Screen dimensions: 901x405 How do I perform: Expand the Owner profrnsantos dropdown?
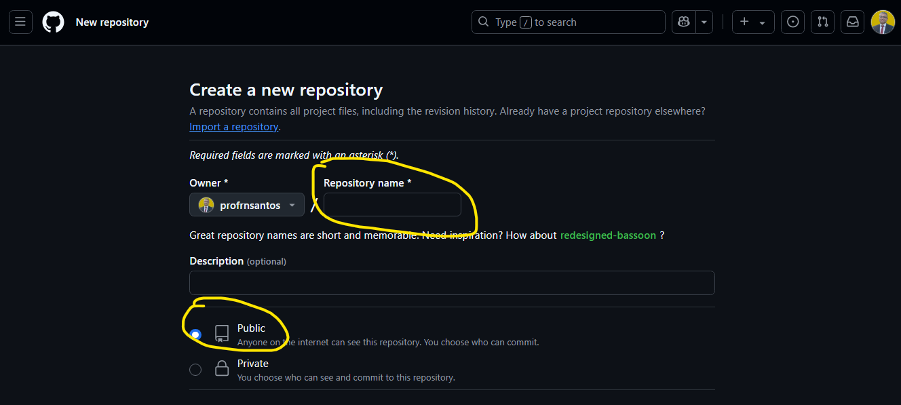pyautogui.click(x=247, y=205)
